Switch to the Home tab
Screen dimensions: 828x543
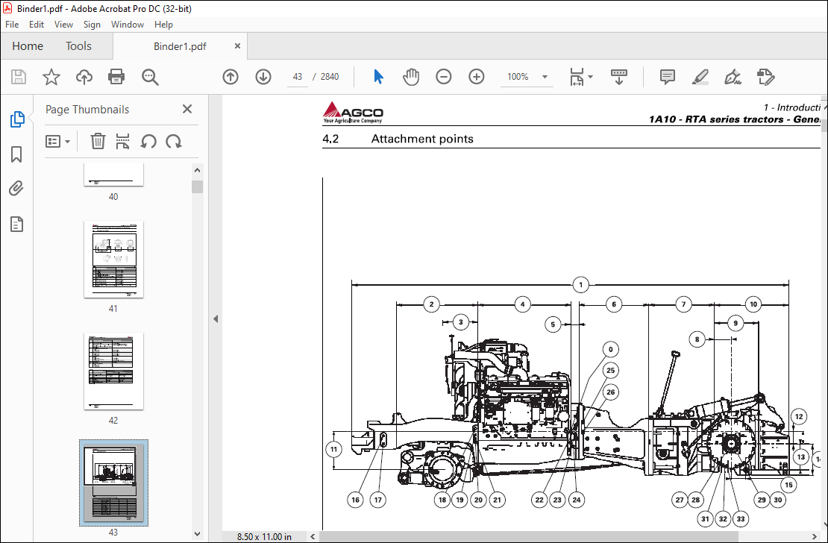point(28,46)
